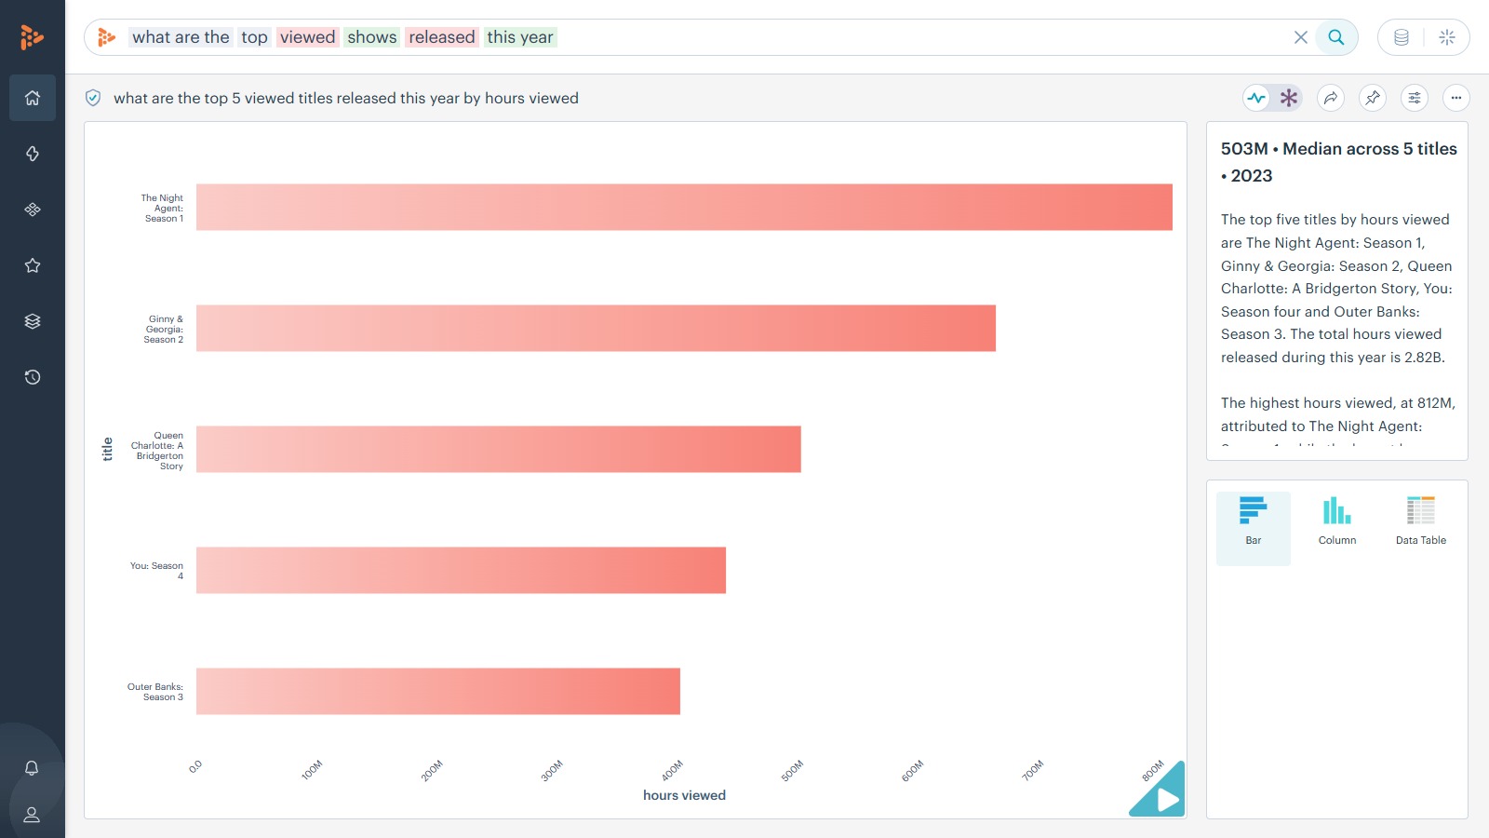This screenshot has width=1489, height=838.
Task: Toggle the asterisk mode button
Action: point(1289,98)
